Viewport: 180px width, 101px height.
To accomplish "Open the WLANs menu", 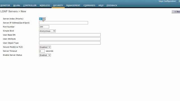I will pos(17,5).
